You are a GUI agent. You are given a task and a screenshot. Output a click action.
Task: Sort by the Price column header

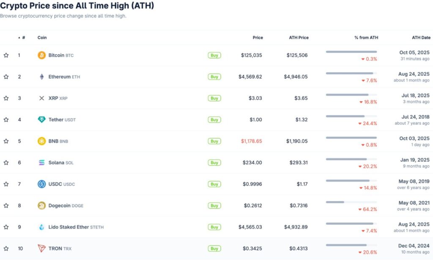tap(258, 38)
